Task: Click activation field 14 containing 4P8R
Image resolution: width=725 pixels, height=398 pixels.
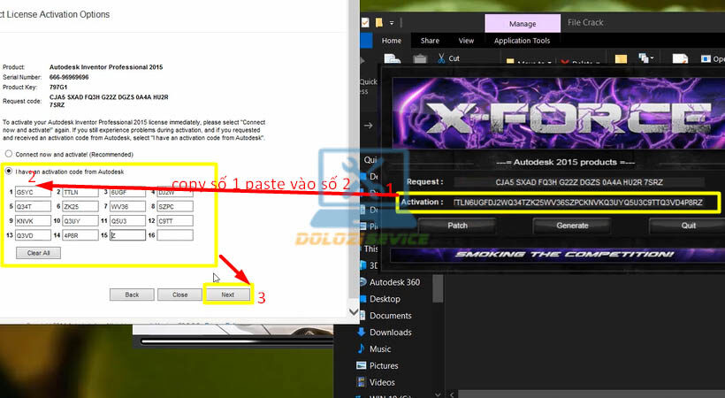Action: tap(80, 235)
